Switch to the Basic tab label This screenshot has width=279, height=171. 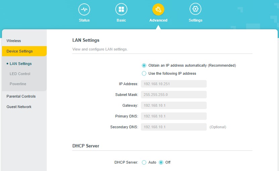click(121, 20)
